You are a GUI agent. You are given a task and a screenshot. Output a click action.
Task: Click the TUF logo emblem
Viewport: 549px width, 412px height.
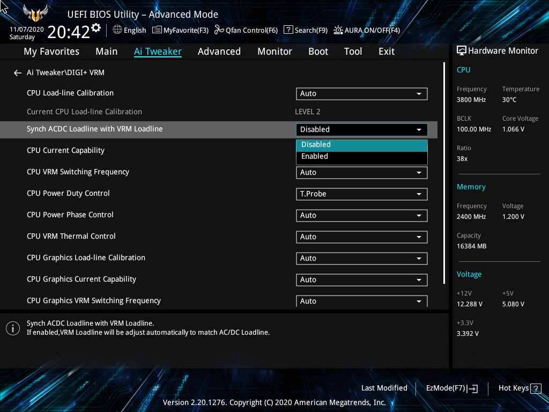(x=35, y=13)
